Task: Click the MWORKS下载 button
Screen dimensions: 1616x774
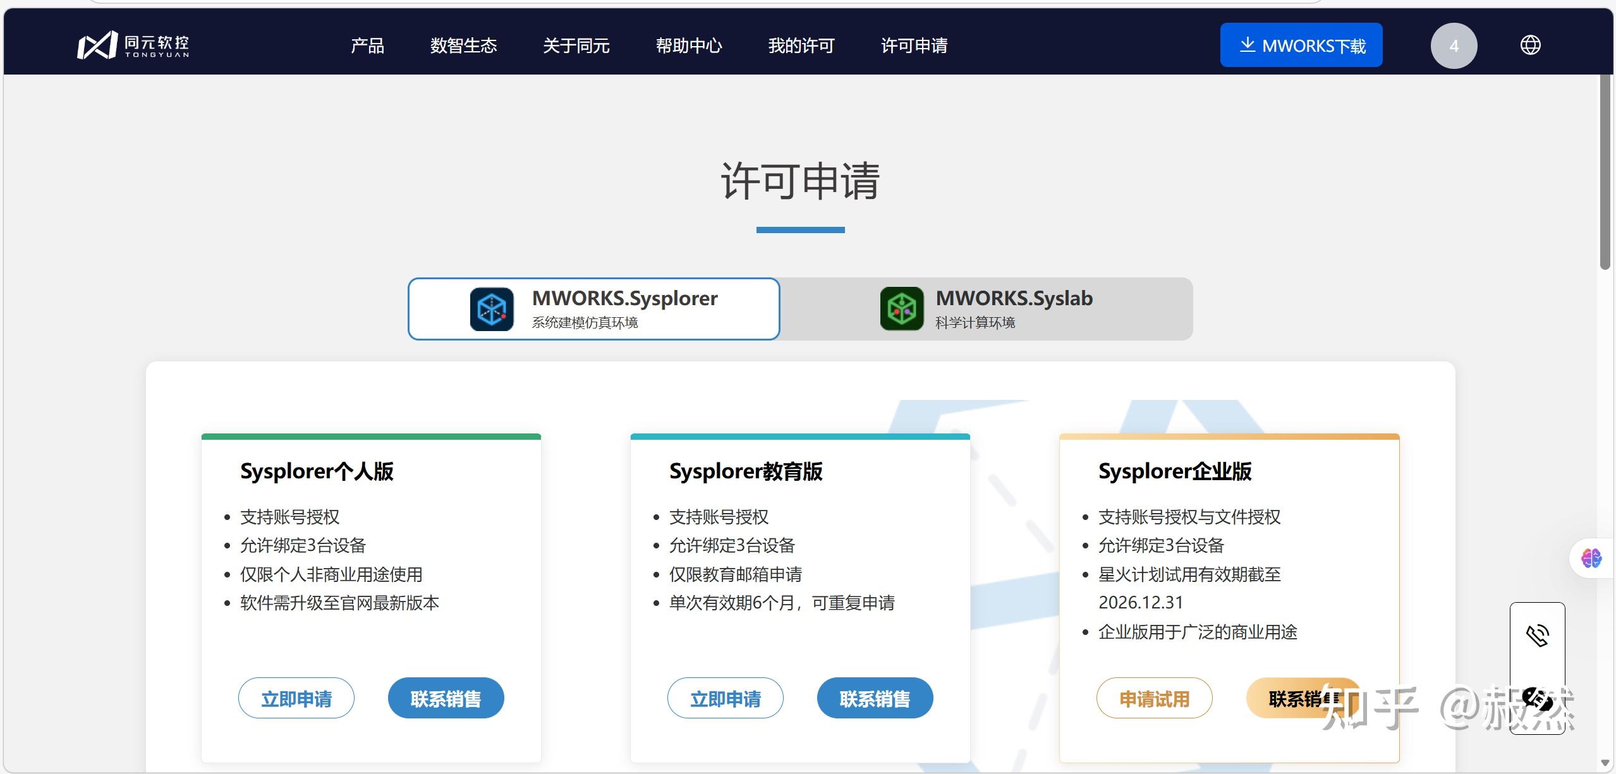Action: coord(1301,45)
